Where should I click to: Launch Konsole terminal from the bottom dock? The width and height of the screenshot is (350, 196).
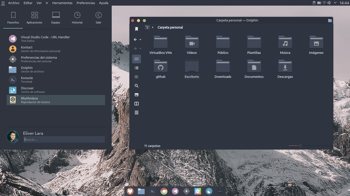coord(153,191)
